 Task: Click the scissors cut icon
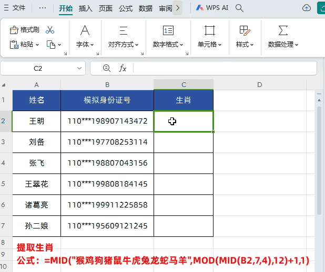click(x=50, y=30)
